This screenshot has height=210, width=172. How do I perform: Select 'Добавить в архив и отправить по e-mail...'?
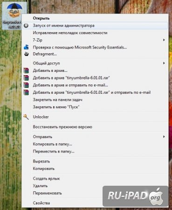tap(95, 85)
